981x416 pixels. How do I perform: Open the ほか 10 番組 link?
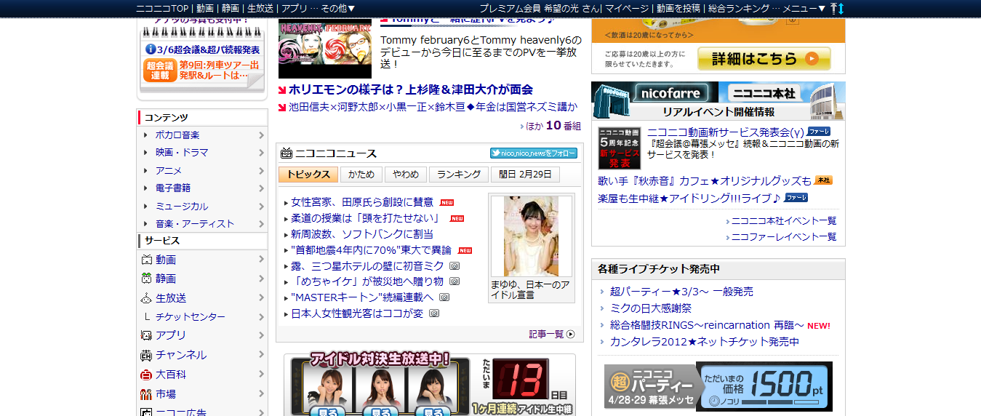(554, 125)
